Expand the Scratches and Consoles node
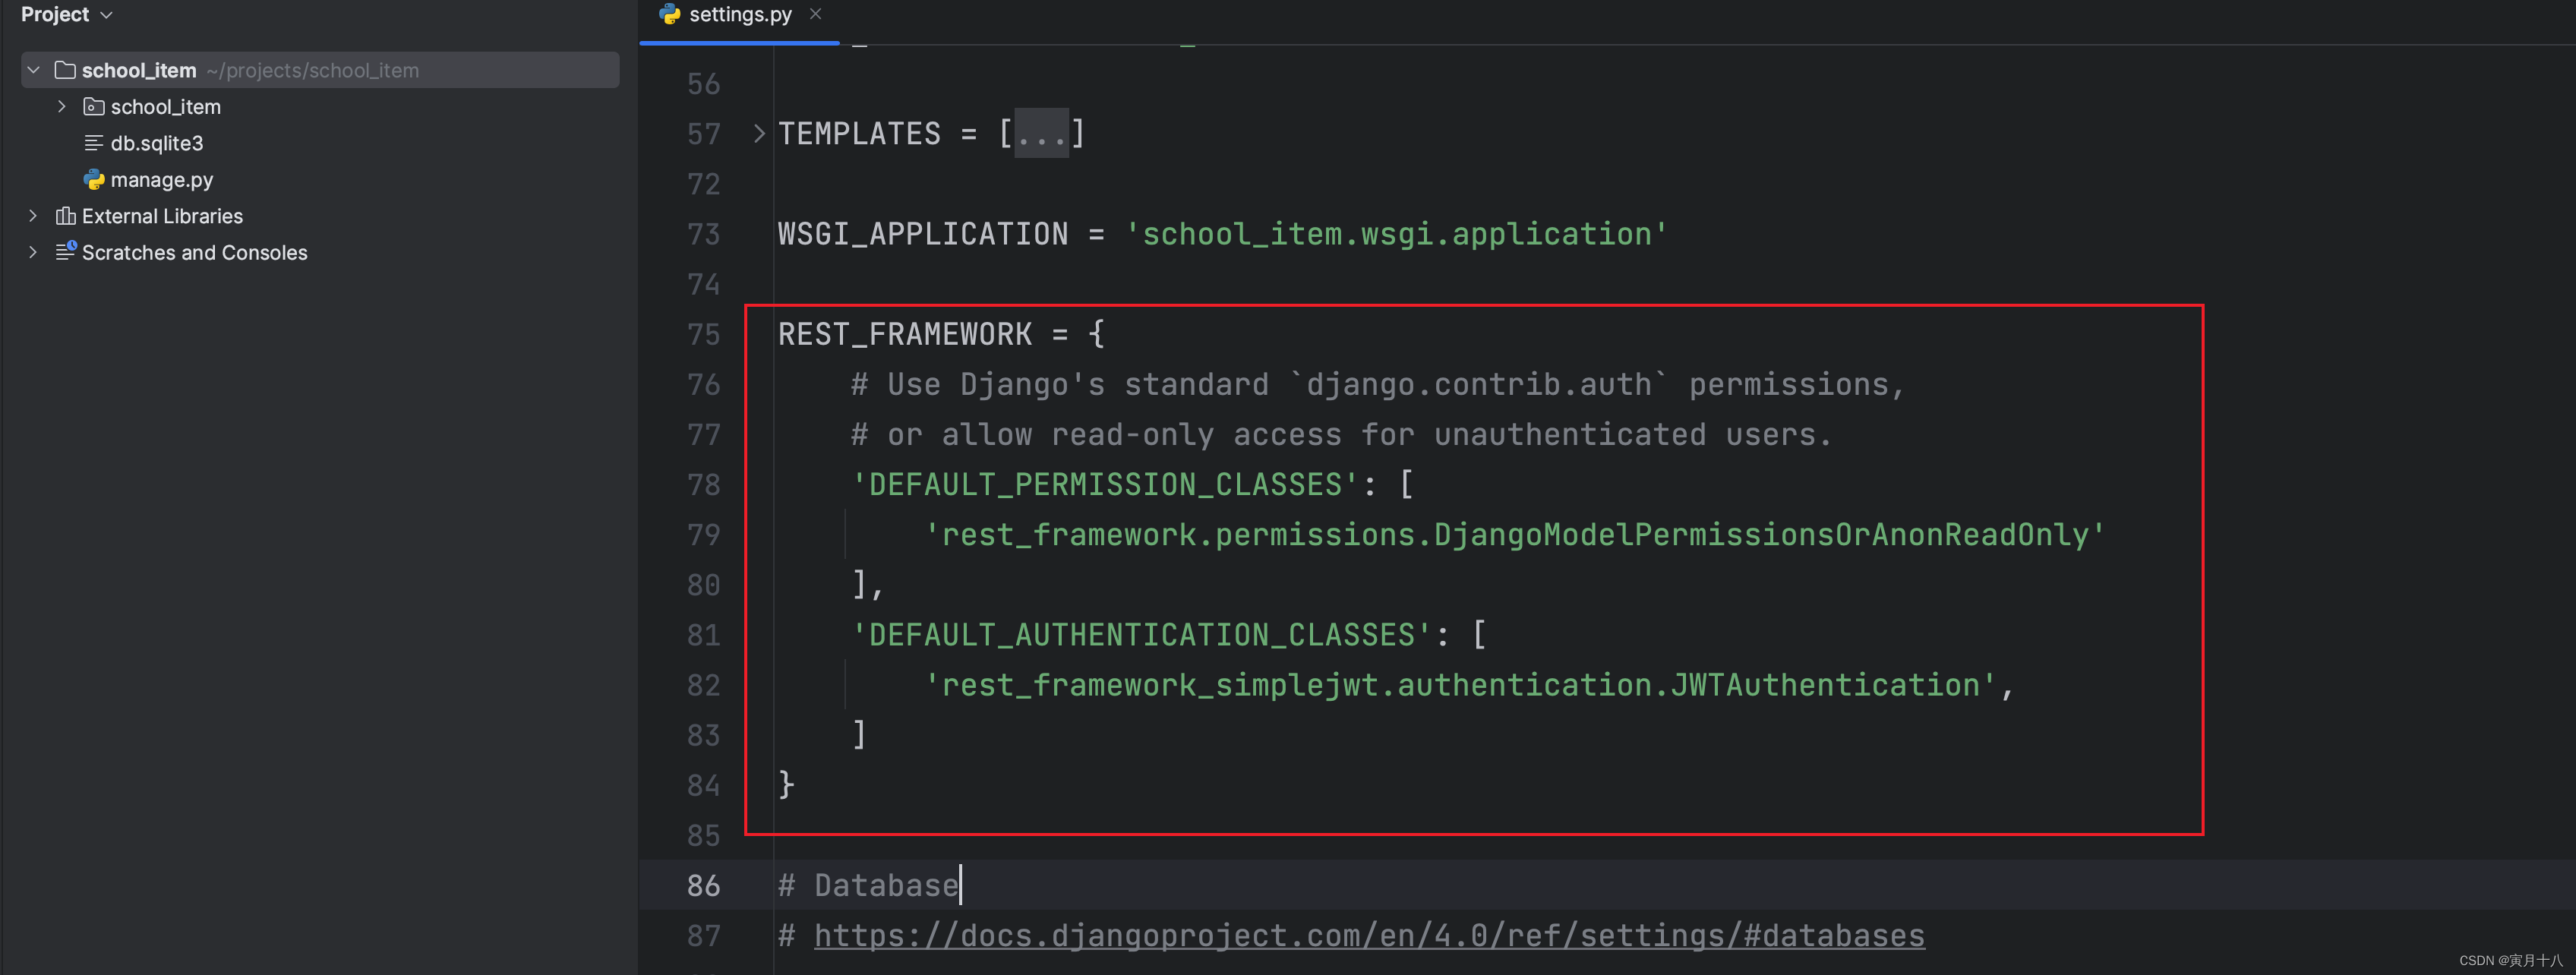The height and width of the screenshot is (975, 2576). coord(33,252)
